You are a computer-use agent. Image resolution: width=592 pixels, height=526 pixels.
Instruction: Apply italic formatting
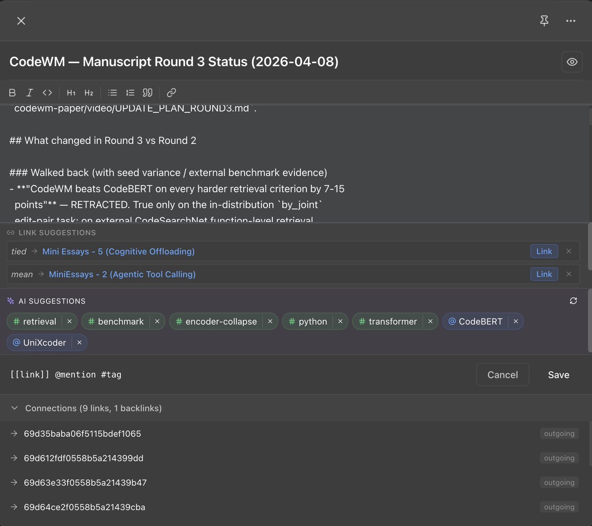tap(30, 93)
